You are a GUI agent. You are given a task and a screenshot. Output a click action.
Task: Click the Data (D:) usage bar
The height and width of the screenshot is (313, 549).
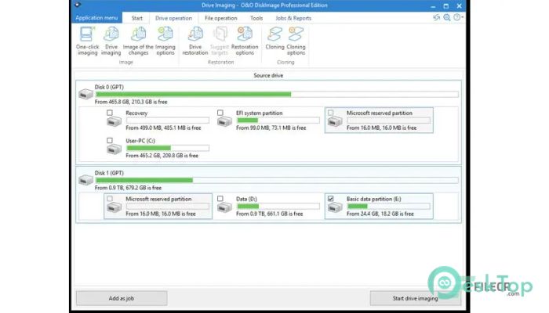[278, 207]
